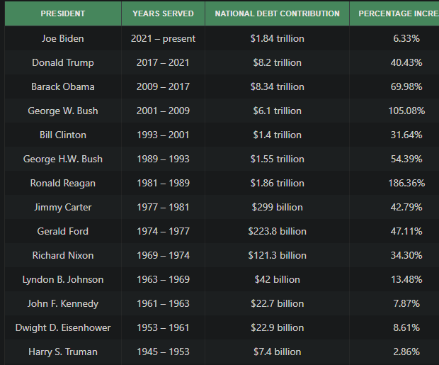Screen dimensions: 439x365
Task: Click the percentage increase column header
Action: [398, 13]
